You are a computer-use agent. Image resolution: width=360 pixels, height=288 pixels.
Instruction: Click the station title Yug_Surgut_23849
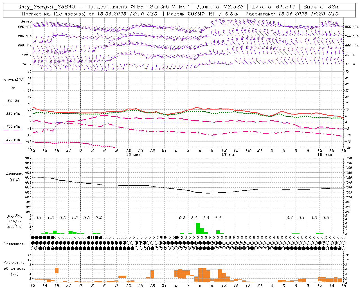tap(47, 7)
